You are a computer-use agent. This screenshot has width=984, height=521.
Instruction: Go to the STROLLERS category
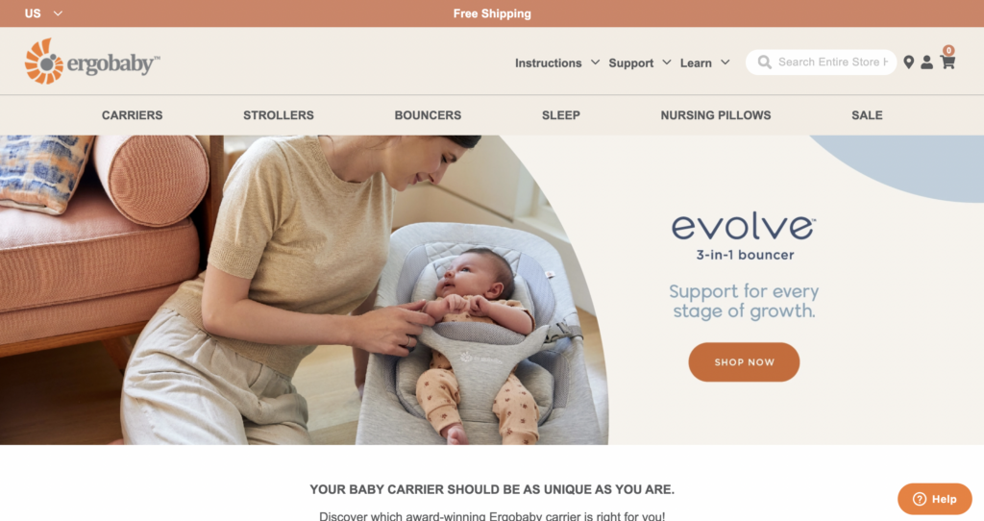click(x=279, y=115)
